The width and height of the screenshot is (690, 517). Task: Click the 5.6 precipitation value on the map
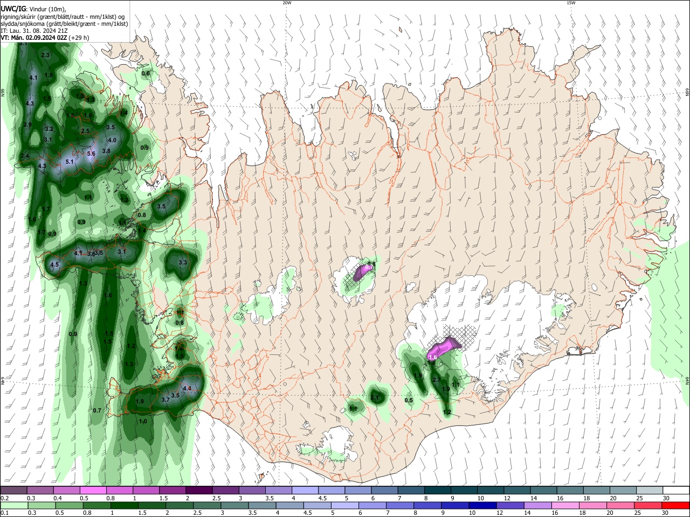tap(91, 153)
